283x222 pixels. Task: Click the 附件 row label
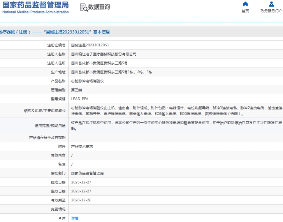[62, 146]
